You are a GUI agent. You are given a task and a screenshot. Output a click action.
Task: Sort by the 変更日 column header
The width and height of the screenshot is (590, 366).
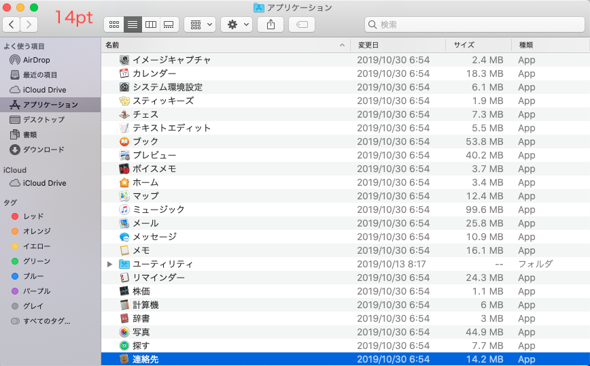pos(368,45)
